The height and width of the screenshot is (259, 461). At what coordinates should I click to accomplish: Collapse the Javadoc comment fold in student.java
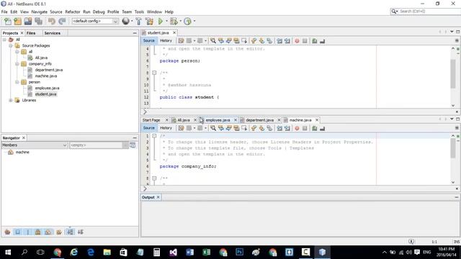[154, 73]
